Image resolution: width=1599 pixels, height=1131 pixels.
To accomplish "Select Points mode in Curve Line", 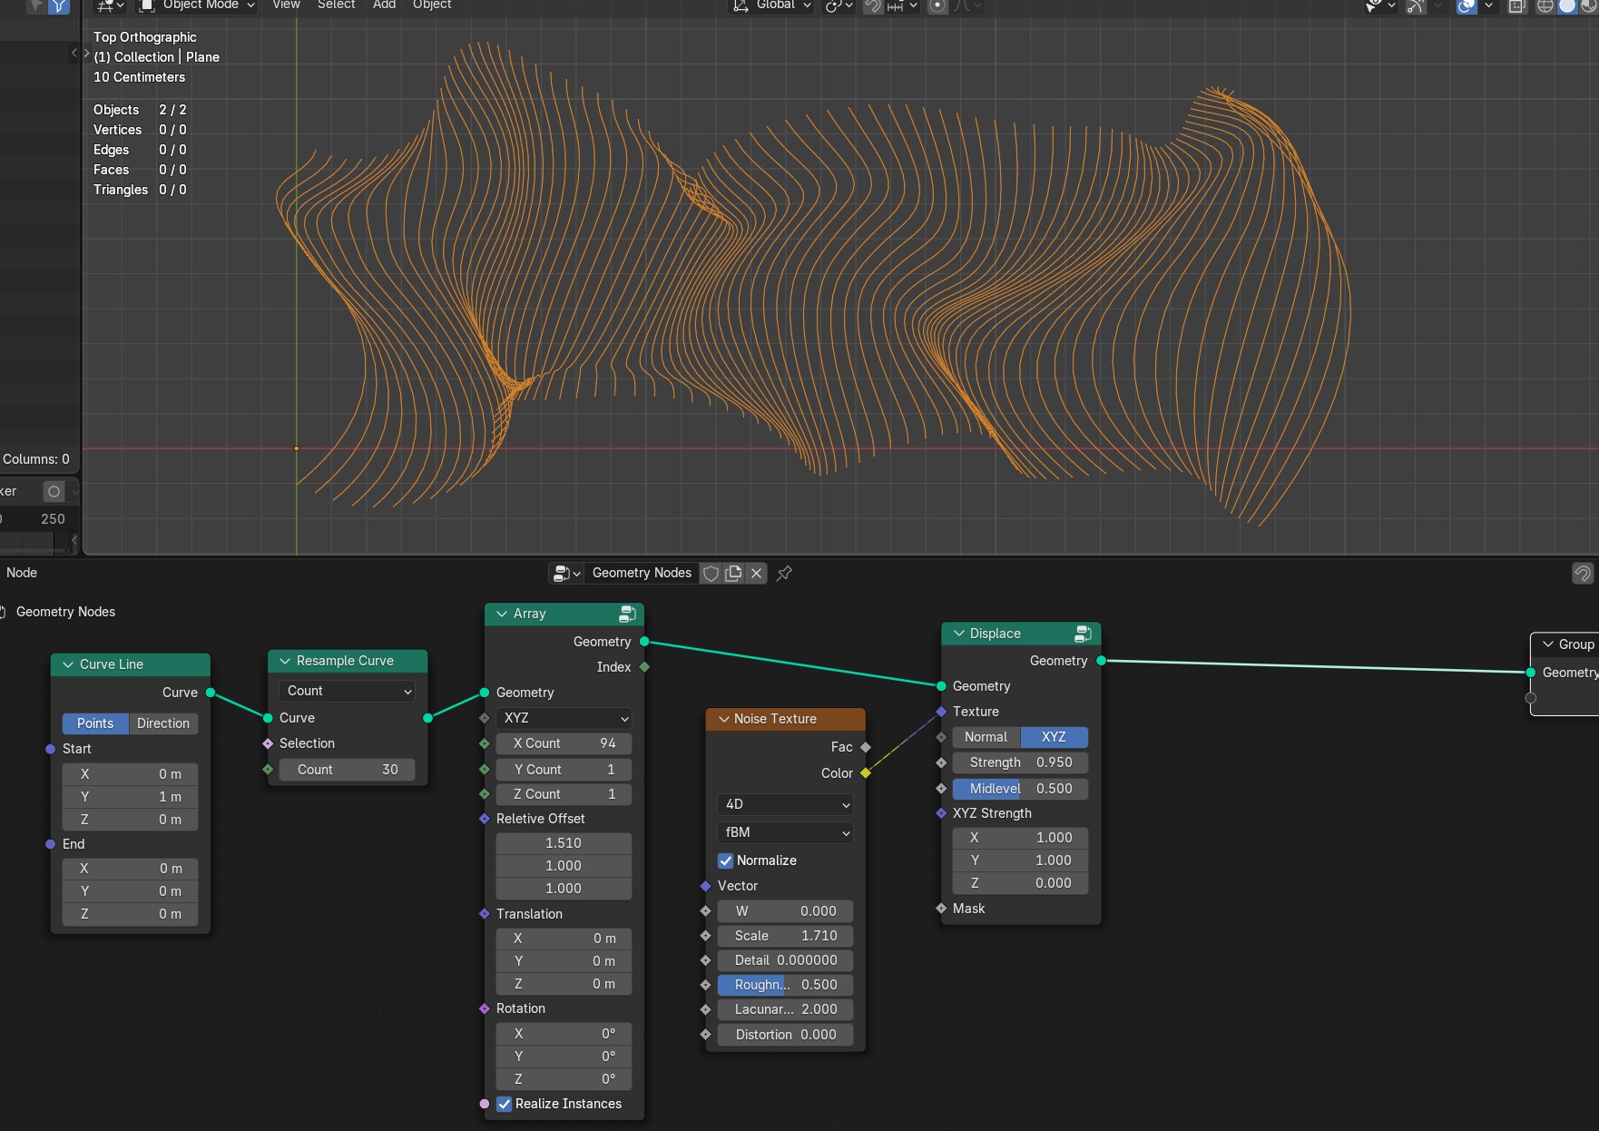I will tap(95, 723).
